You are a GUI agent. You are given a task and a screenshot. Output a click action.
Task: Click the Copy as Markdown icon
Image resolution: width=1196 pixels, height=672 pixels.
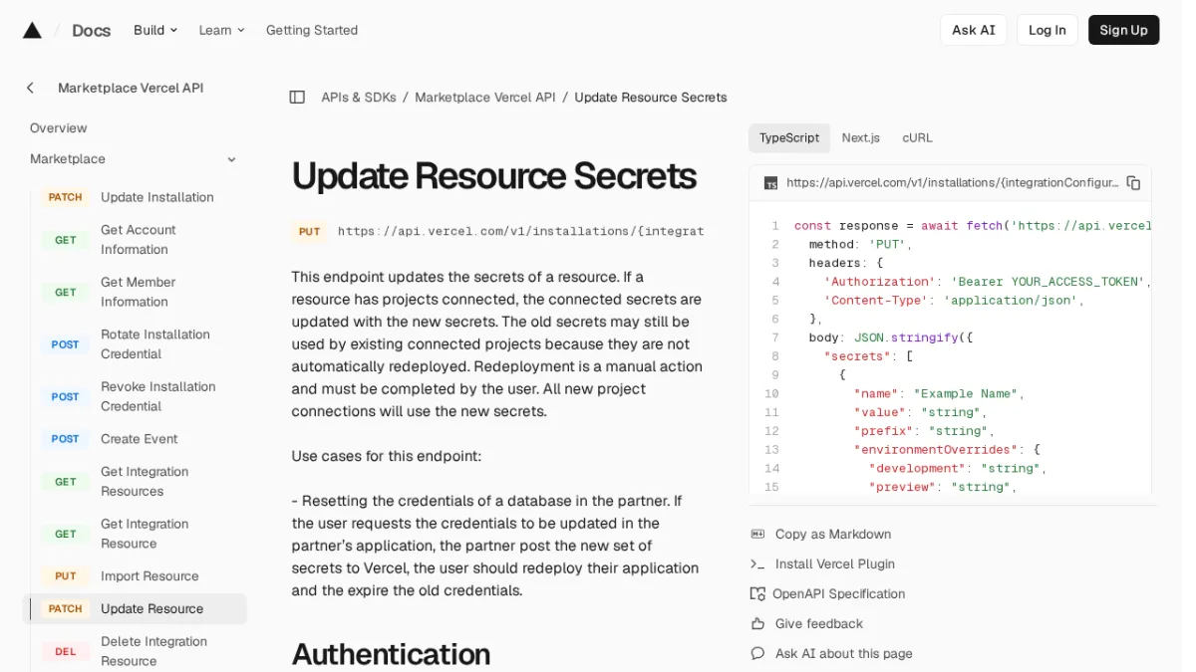pyautogui.click(x=757, y=534)
